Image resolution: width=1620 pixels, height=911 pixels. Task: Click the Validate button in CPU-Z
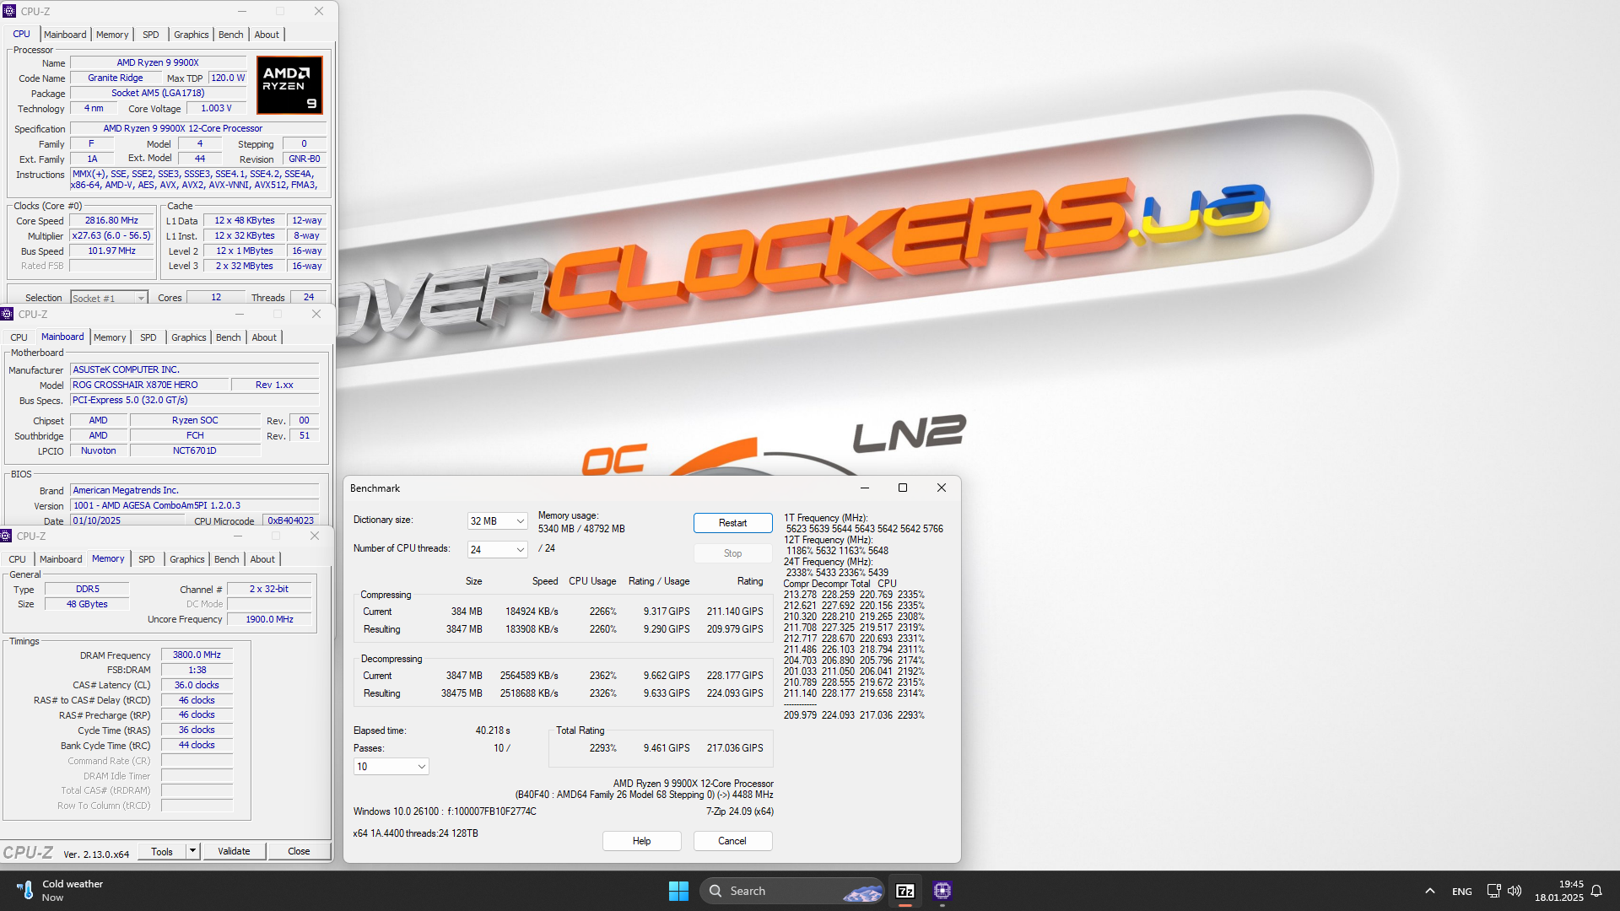pyautogui.click(x=231, y=851)
